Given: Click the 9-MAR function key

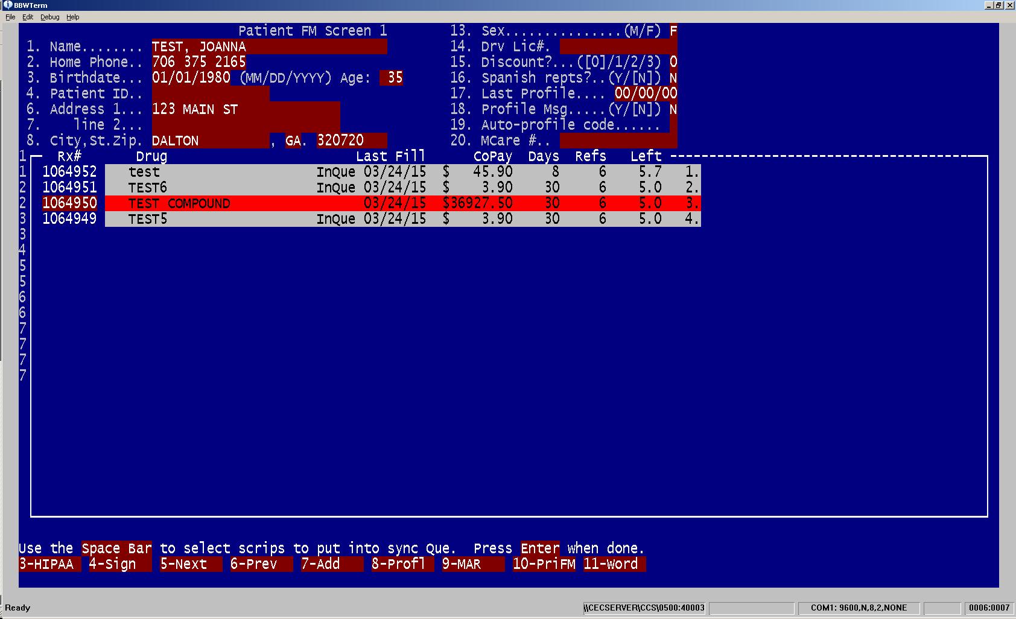Looking at the screenshot, I should (474, 564).
